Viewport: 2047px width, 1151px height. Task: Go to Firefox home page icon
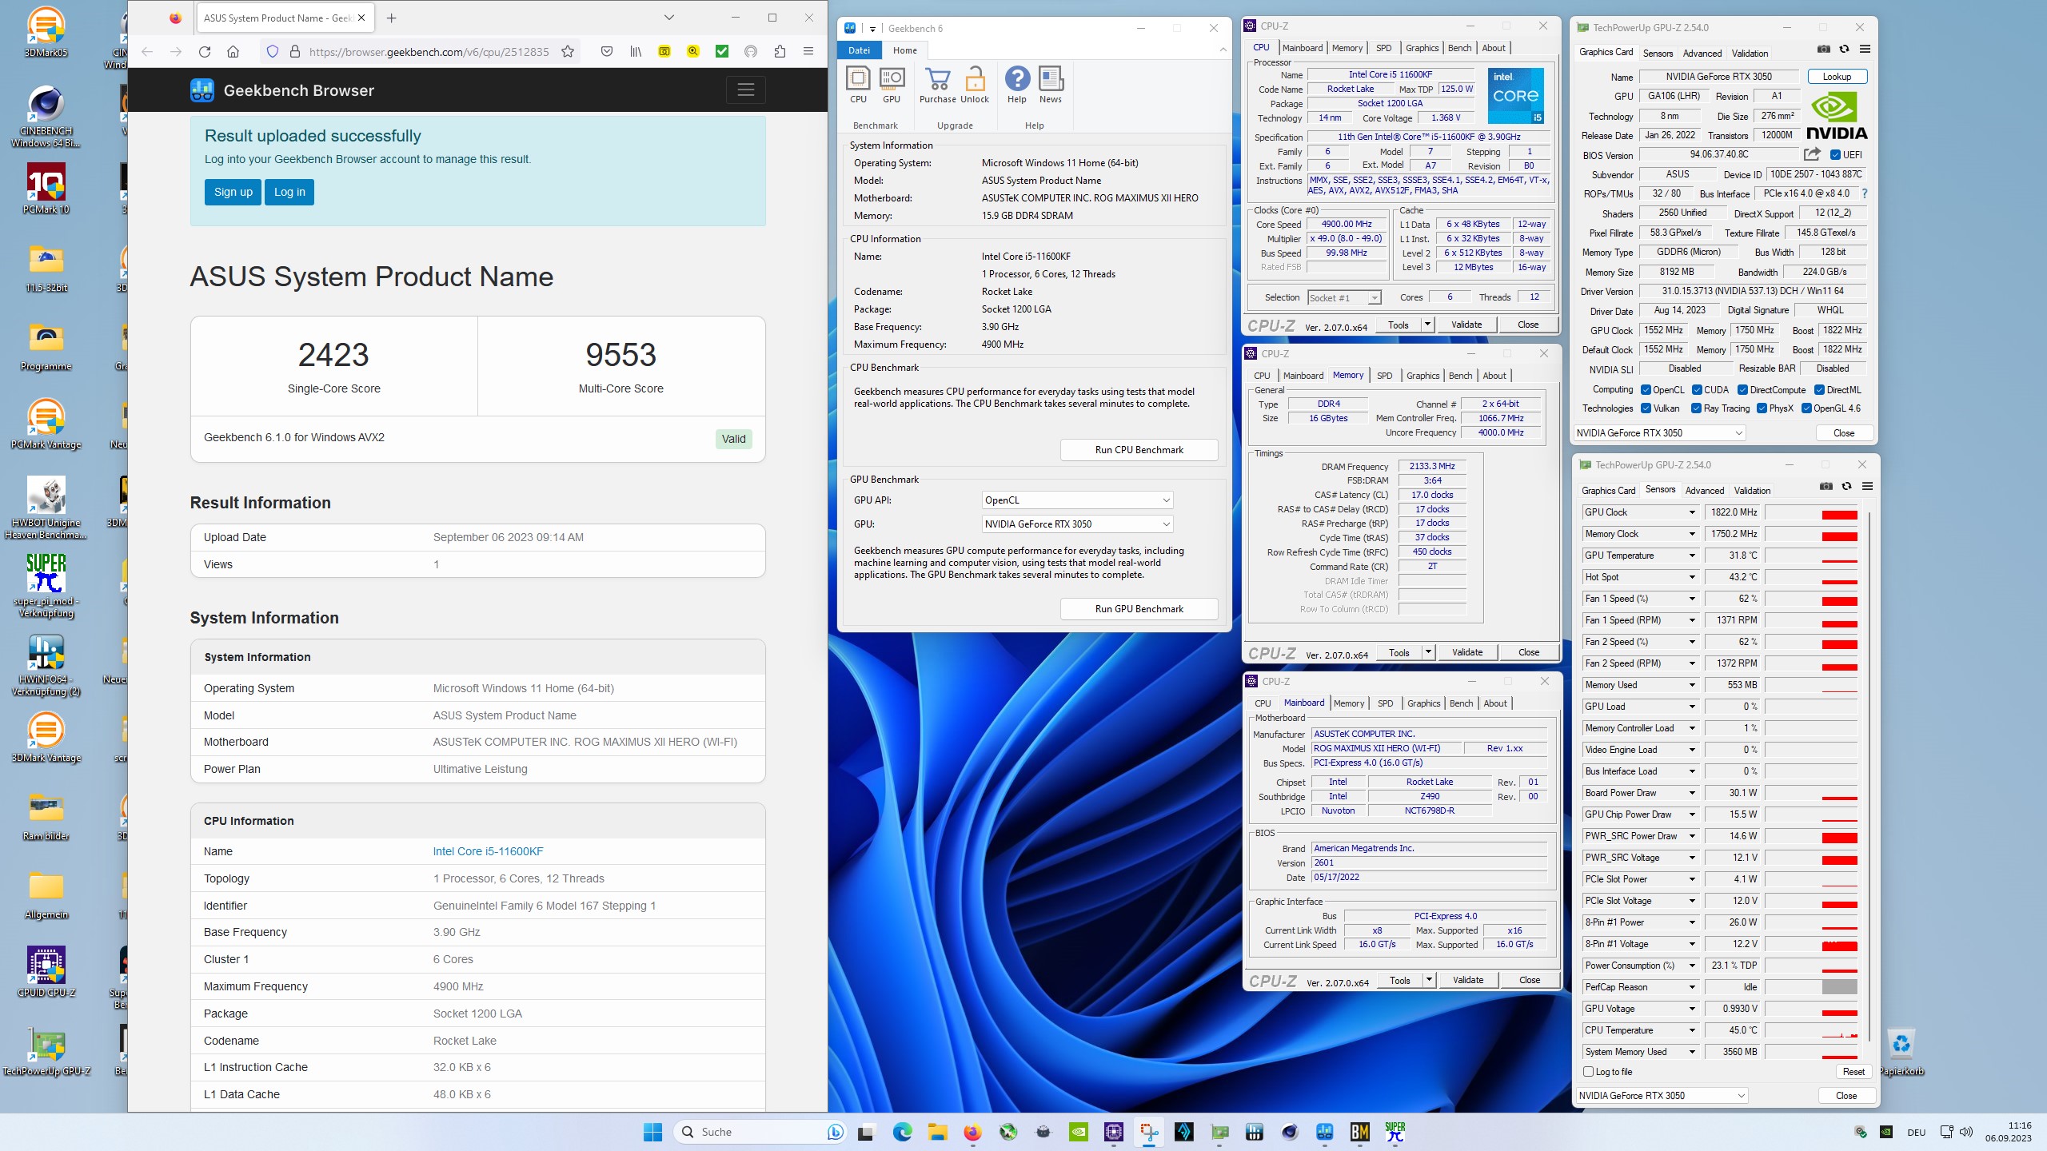coord(233,52)
